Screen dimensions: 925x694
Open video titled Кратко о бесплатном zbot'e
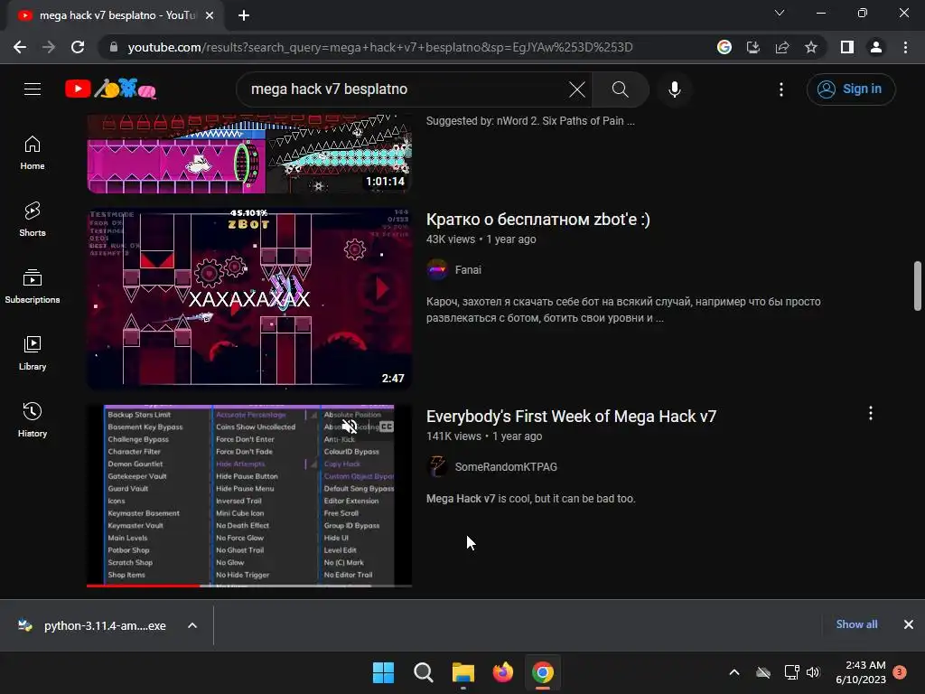point(538,220)
